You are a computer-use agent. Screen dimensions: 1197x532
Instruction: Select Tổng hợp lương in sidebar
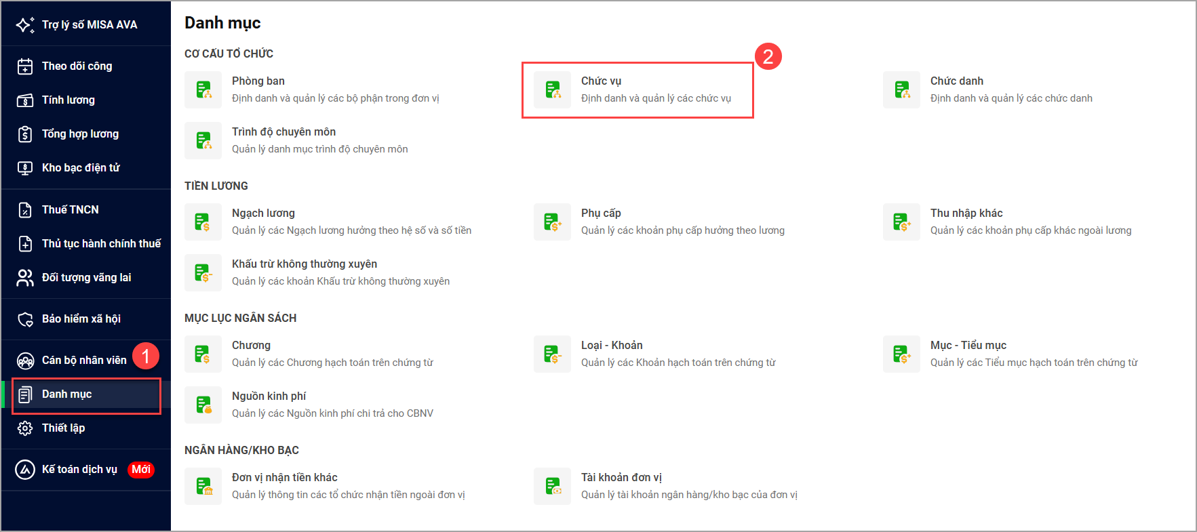point(80,134)
